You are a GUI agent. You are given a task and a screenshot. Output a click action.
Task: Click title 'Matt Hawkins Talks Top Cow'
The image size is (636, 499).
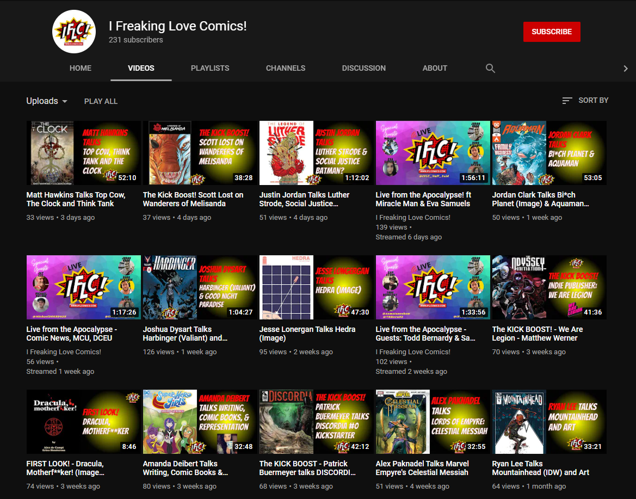(76, 199)
